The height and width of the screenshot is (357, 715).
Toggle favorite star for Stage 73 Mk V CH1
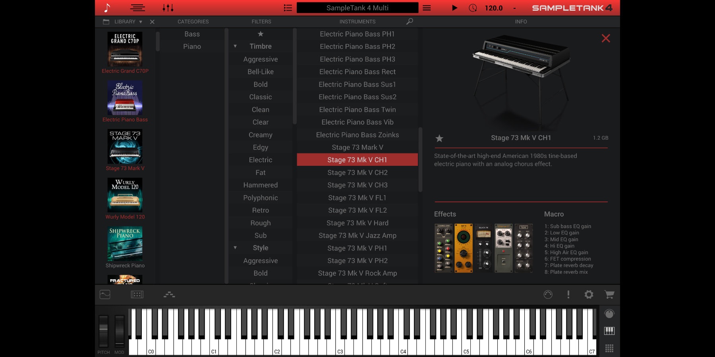[439, 138]
